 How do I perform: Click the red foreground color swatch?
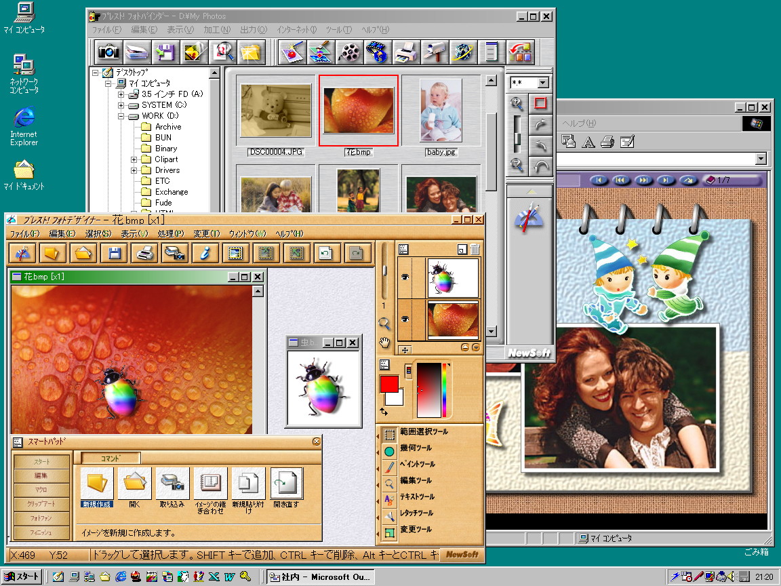(389, 384)
